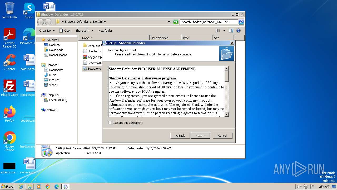Open Firefox desktop shortcut
This screenshot has width=337, height=190.
click(9, 114)
